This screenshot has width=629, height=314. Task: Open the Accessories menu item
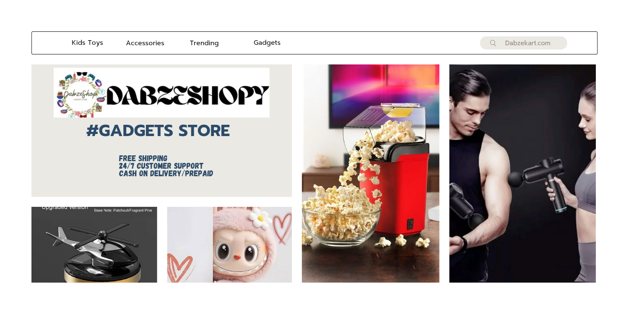[145, 43]
